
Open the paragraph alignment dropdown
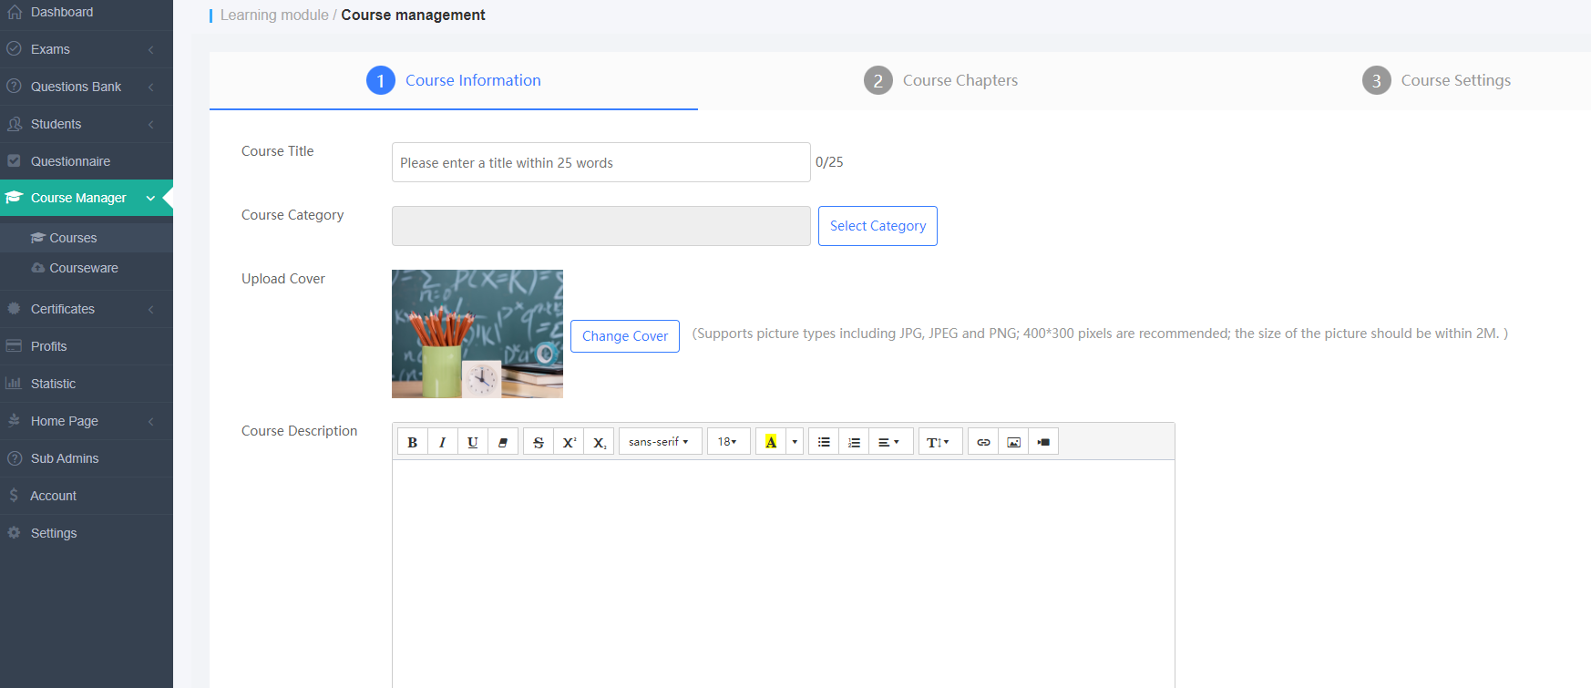[890, 442]
